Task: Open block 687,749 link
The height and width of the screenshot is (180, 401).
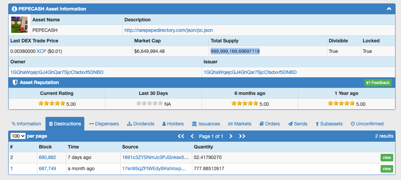Action: (47, 168)
